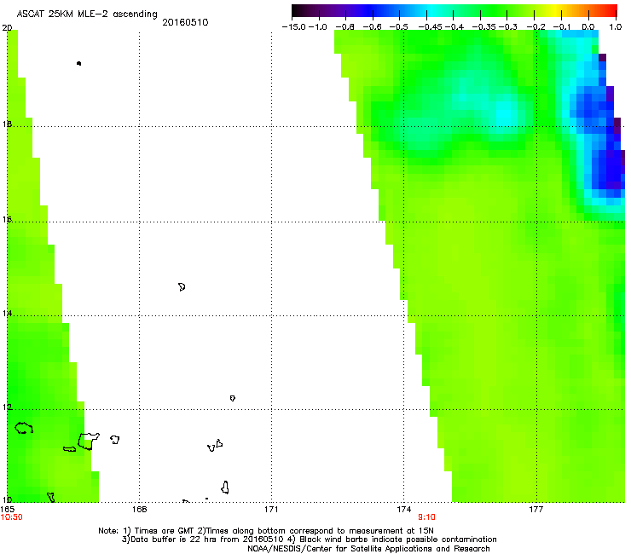The image size is (631, 554).
Task: Click the title text 'ASCAT 25KM MLE-2 ascending'
Action: (x=87, y=14)
